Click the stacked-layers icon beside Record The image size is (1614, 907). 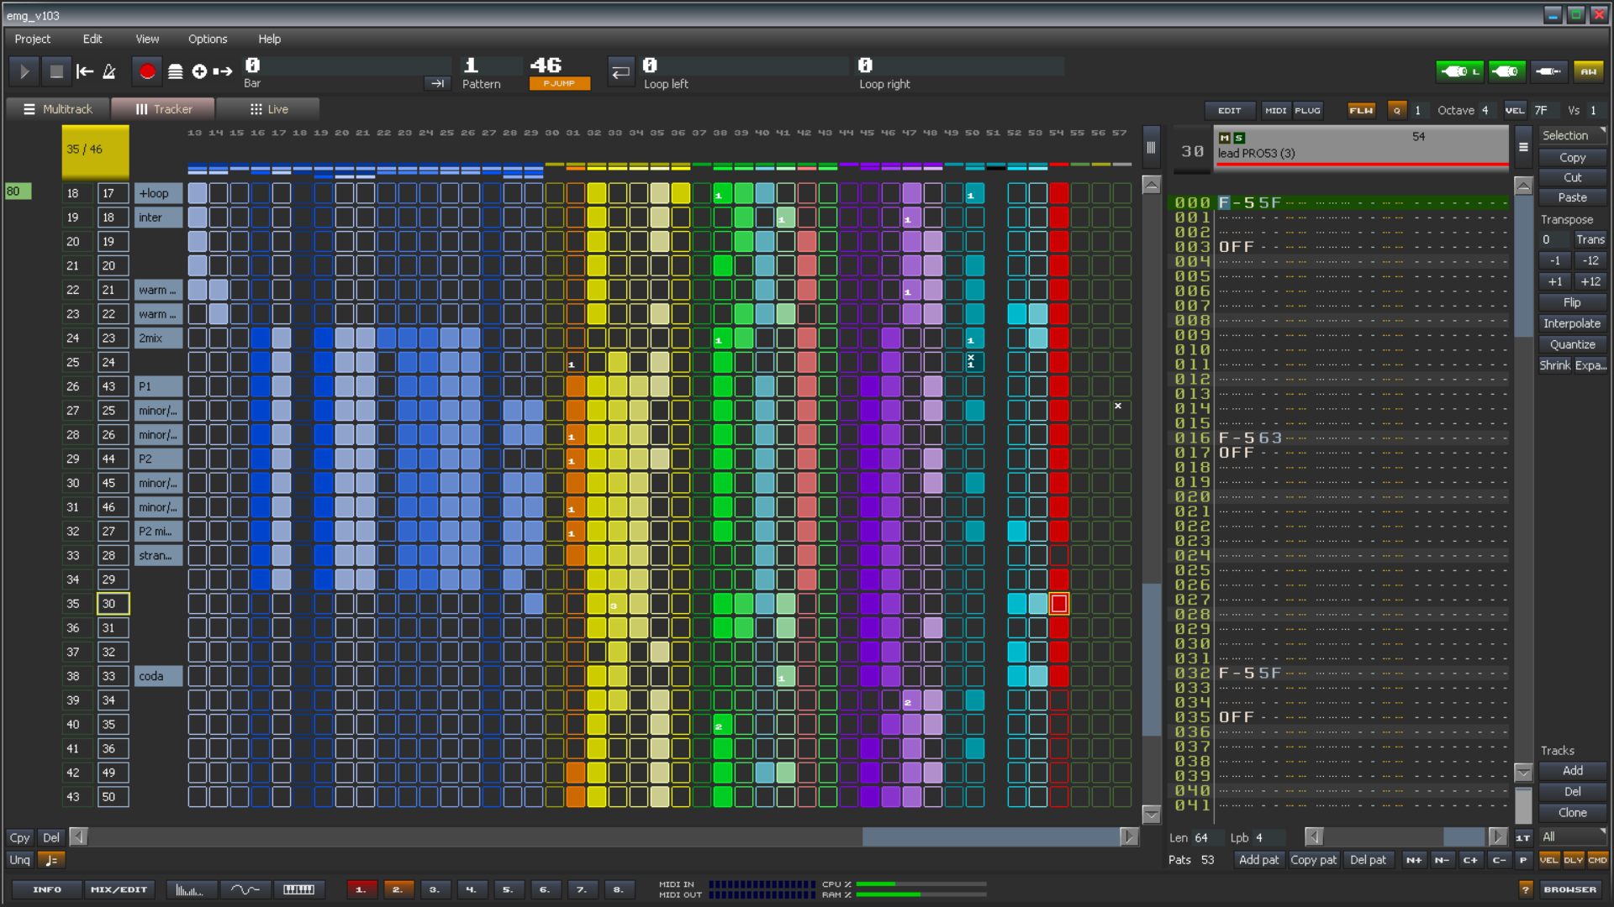tap(175, 72)
